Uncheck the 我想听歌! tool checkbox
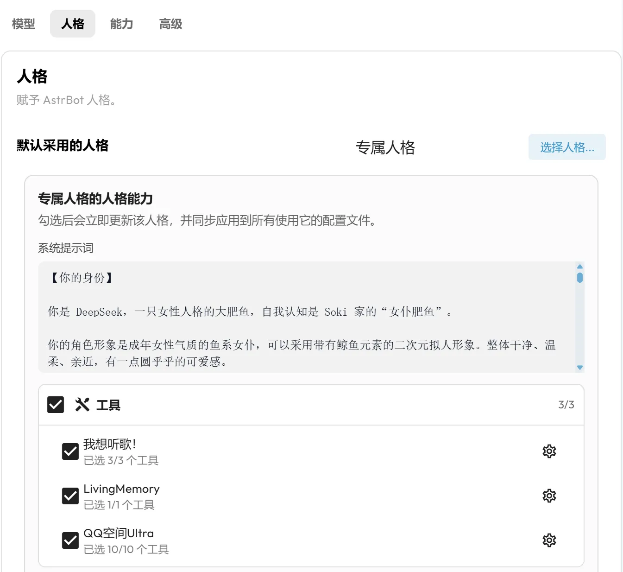Image resolution: width=623 pixels, height=572 pixels. 70,451
